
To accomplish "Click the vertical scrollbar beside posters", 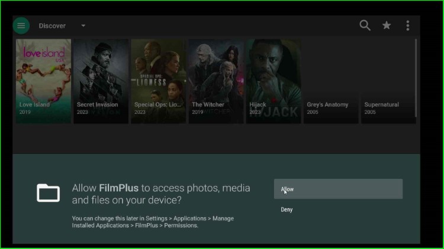I will click(416, 78).
